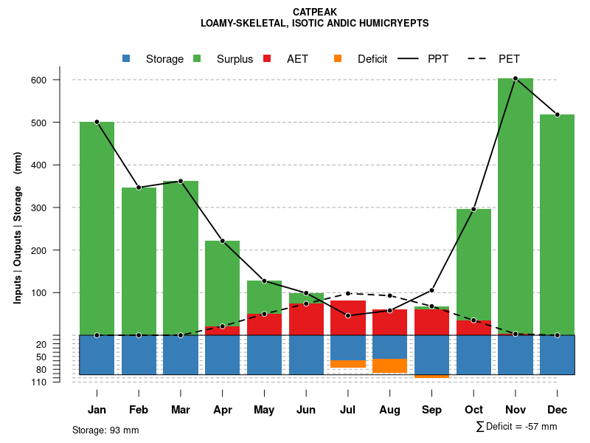Click the orange deficit segment for August
Viewport: 590px width, 443px height.
(x=389, y=365)
